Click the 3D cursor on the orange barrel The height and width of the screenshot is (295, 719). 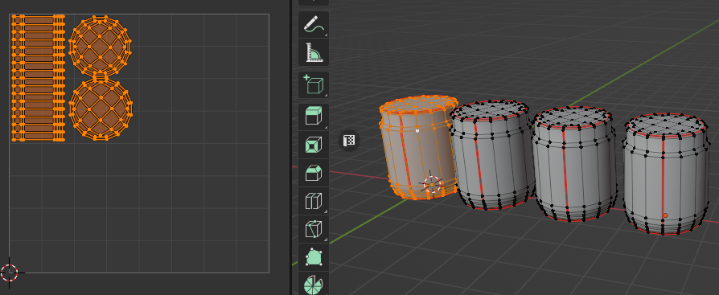click(x=432, y=185)
